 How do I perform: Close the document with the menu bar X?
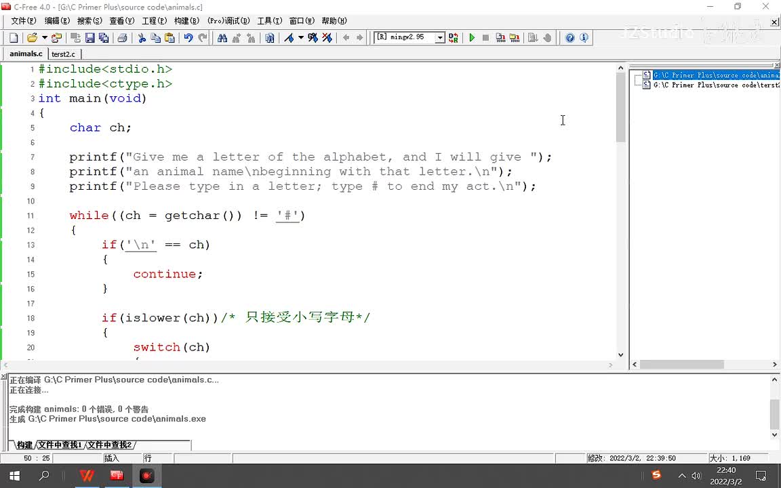(775, 22)
